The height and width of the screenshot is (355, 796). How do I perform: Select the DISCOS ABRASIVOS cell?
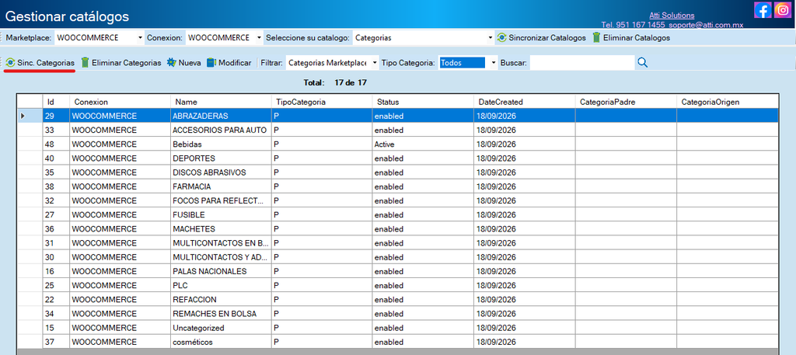pyautogui.click(x=221, y=172)
